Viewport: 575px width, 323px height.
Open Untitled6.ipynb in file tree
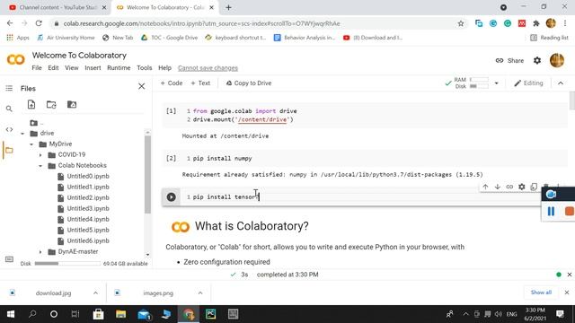pos(88,240)
